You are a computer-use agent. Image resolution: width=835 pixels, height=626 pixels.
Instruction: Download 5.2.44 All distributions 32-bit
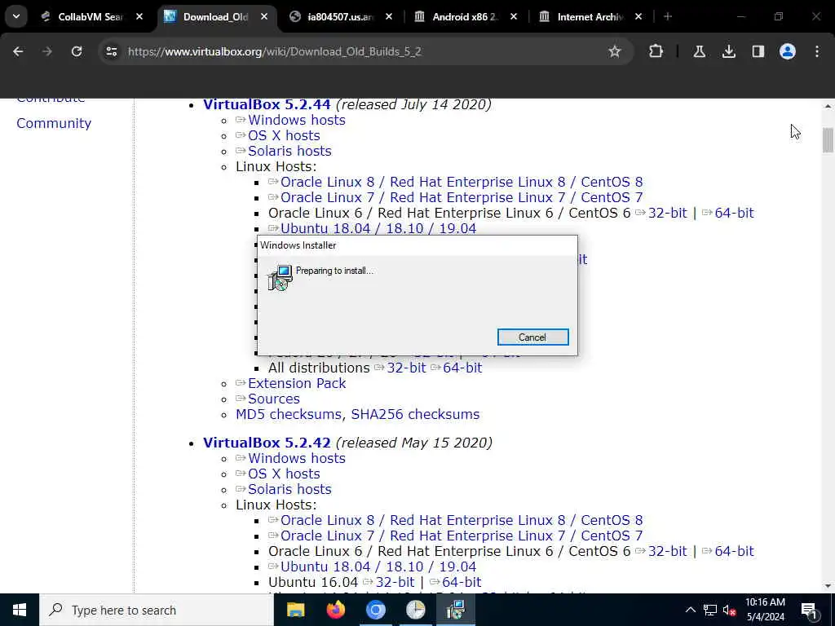point(406,368)
